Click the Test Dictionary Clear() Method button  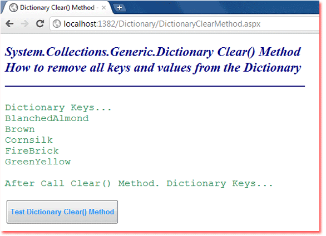click(x=62, y=212)
